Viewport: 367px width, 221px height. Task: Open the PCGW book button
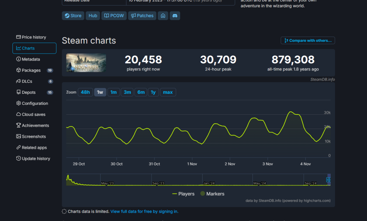pos(113,16)
